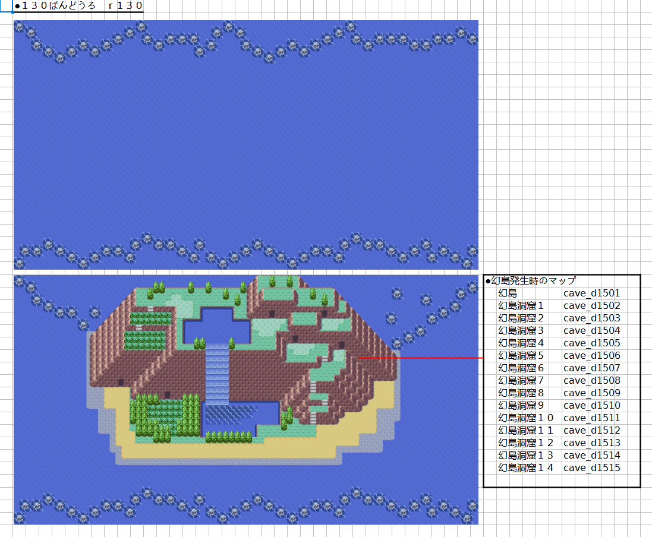Select the lower Mirage Island map image

[x=245, y=399]
